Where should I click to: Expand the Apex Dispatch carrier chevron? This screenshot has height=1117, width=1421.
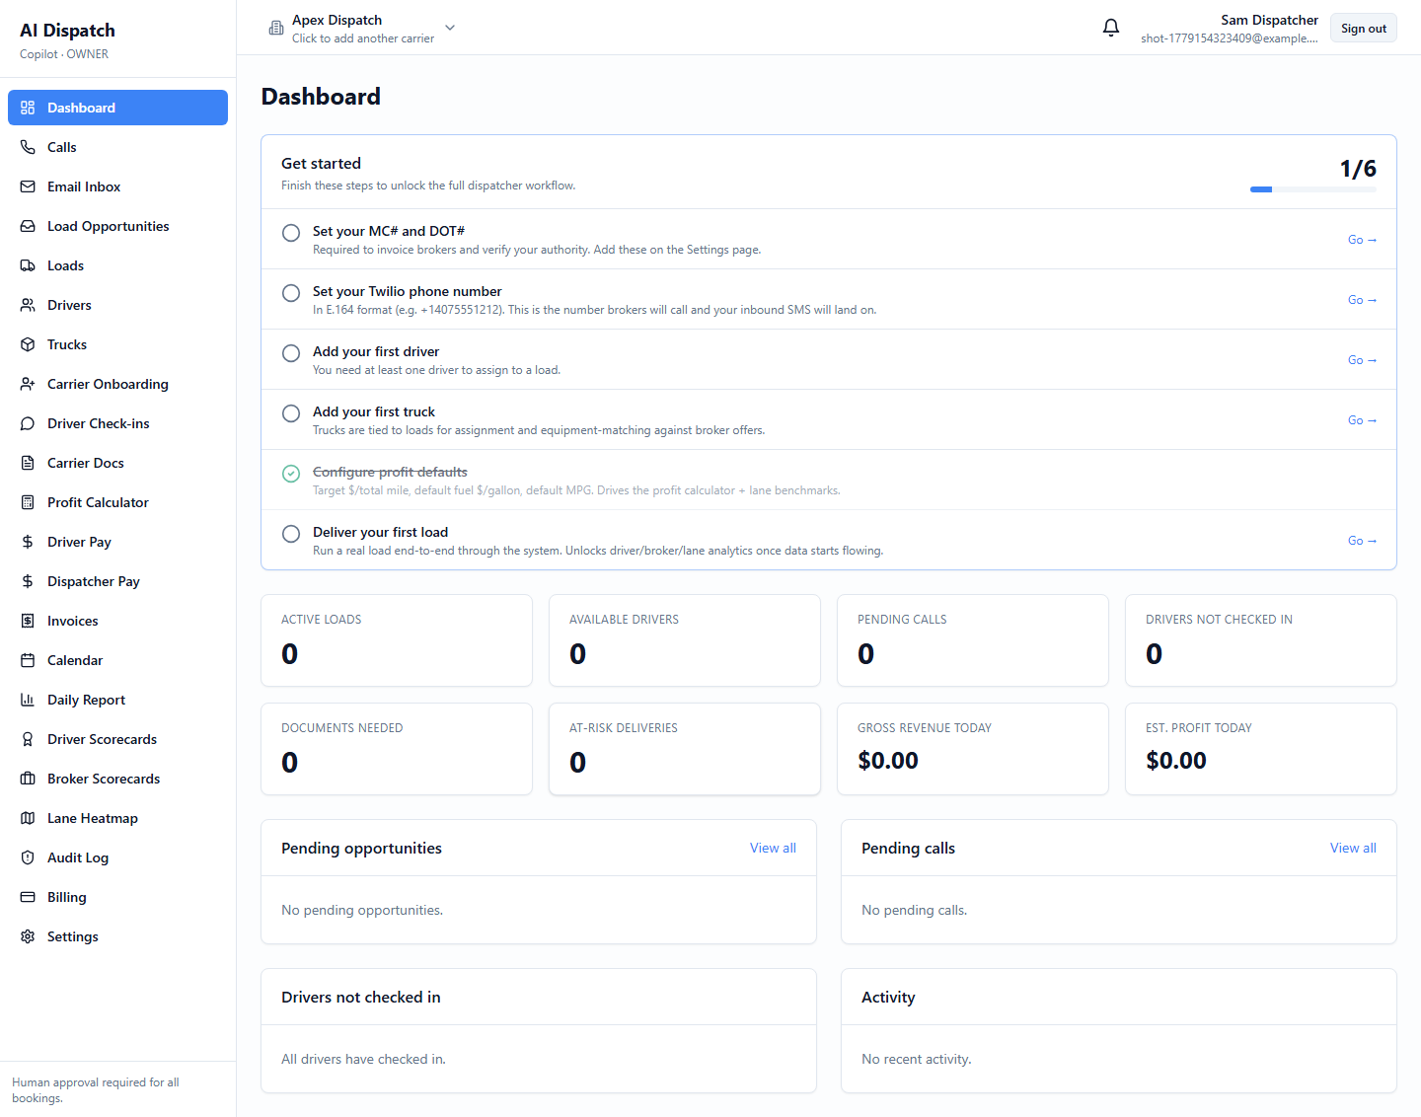coord(450,28)
